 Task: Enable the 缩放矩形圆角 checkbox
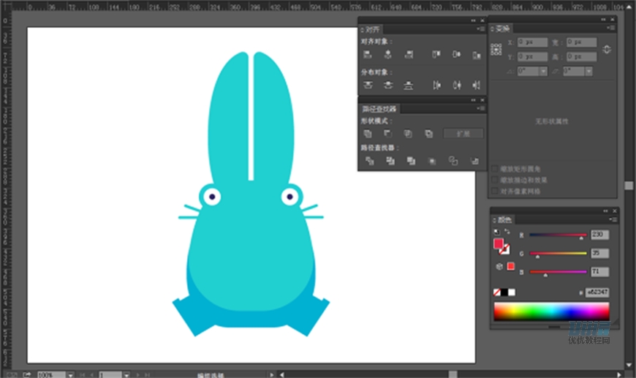(496, 169)
